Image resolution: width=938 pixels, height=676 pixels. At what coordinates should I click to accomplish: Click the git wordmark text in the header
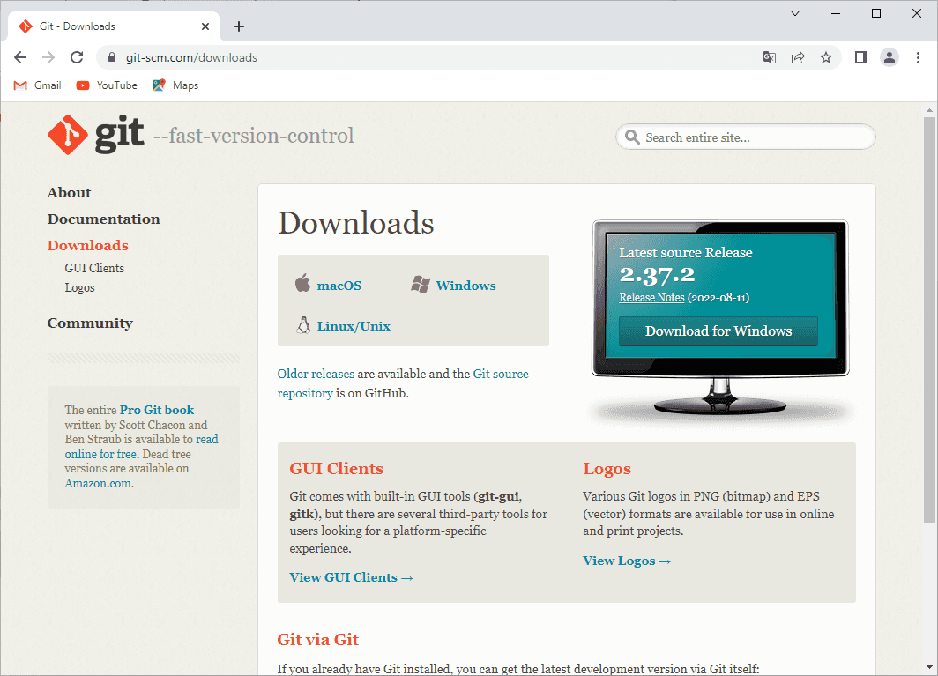point(120,134)
